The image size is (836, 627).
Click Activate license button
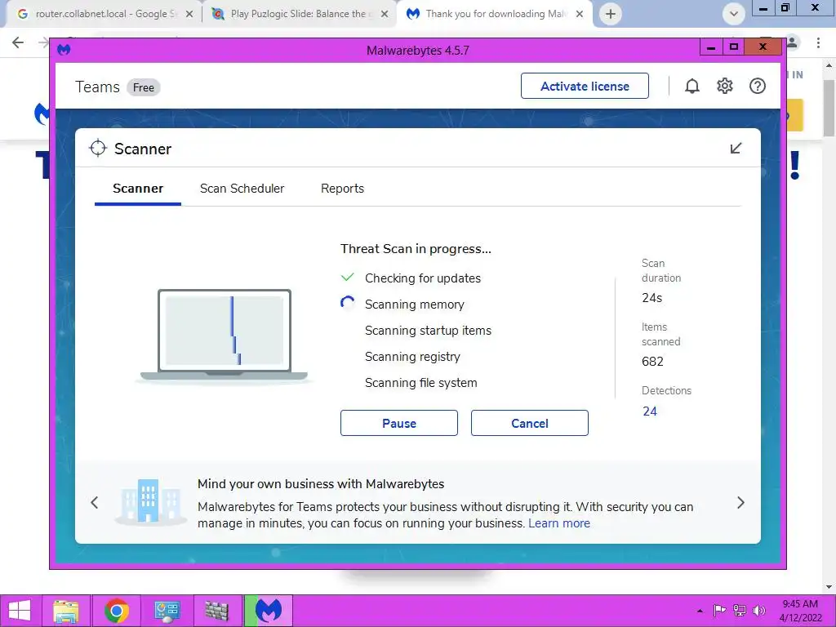point(585,86)
